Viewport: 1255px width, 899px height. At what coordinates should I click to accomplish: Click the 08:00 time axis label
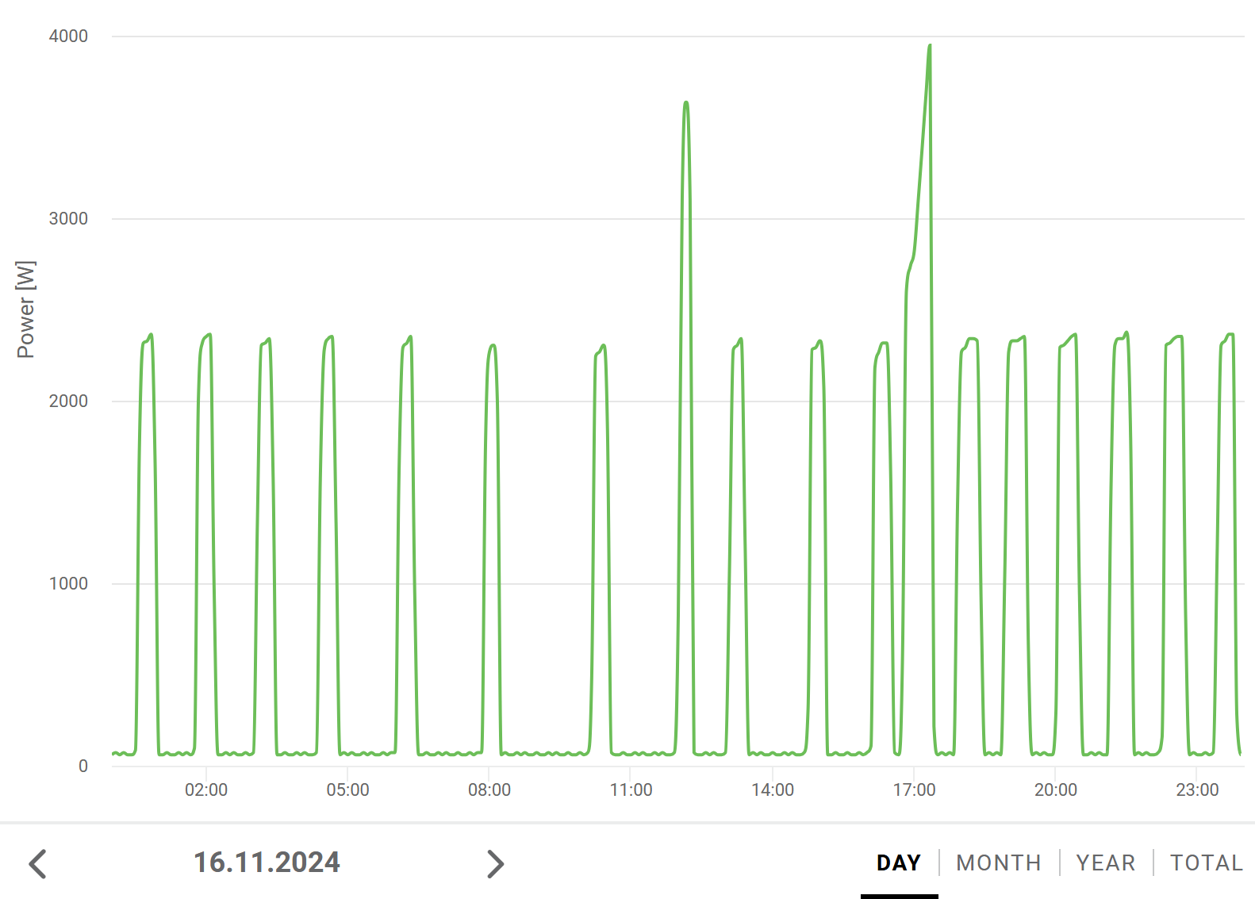click(x=489, y=790)
